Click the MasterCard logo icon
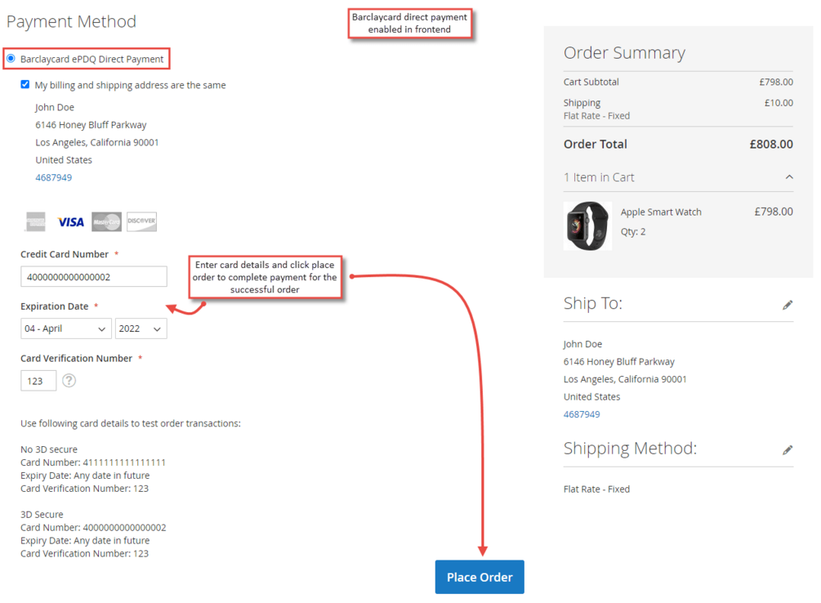 point(106,221)
